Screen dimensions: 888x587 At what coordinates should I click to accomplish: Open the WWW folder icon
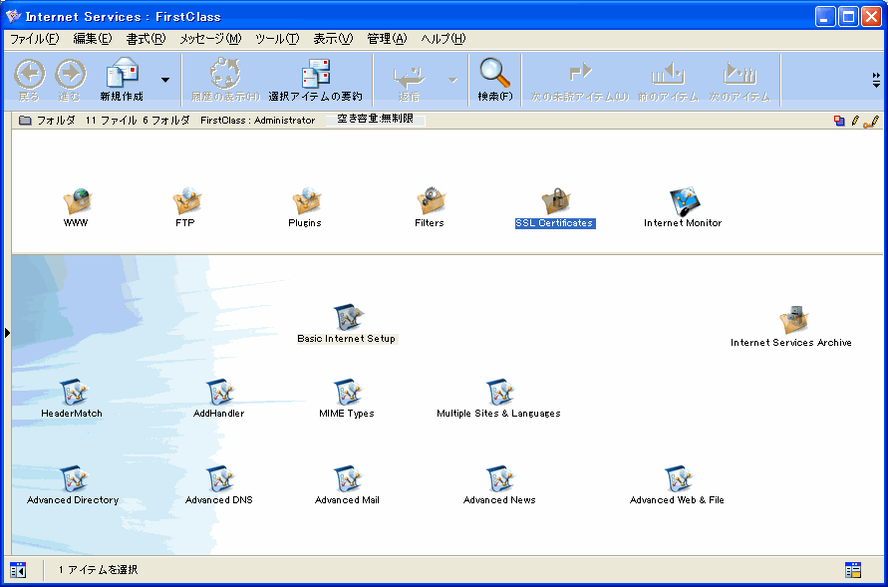[x=77, y=201]
